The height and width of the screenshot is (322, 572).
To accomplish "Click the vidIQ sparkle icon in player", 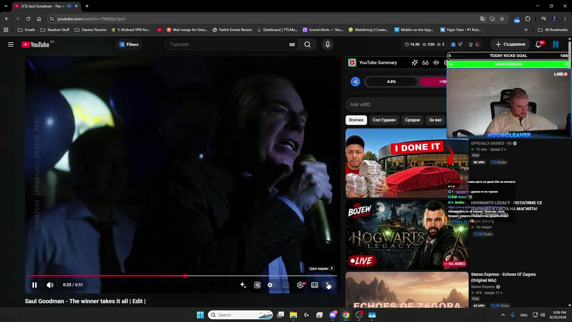I will click(243, 285).
